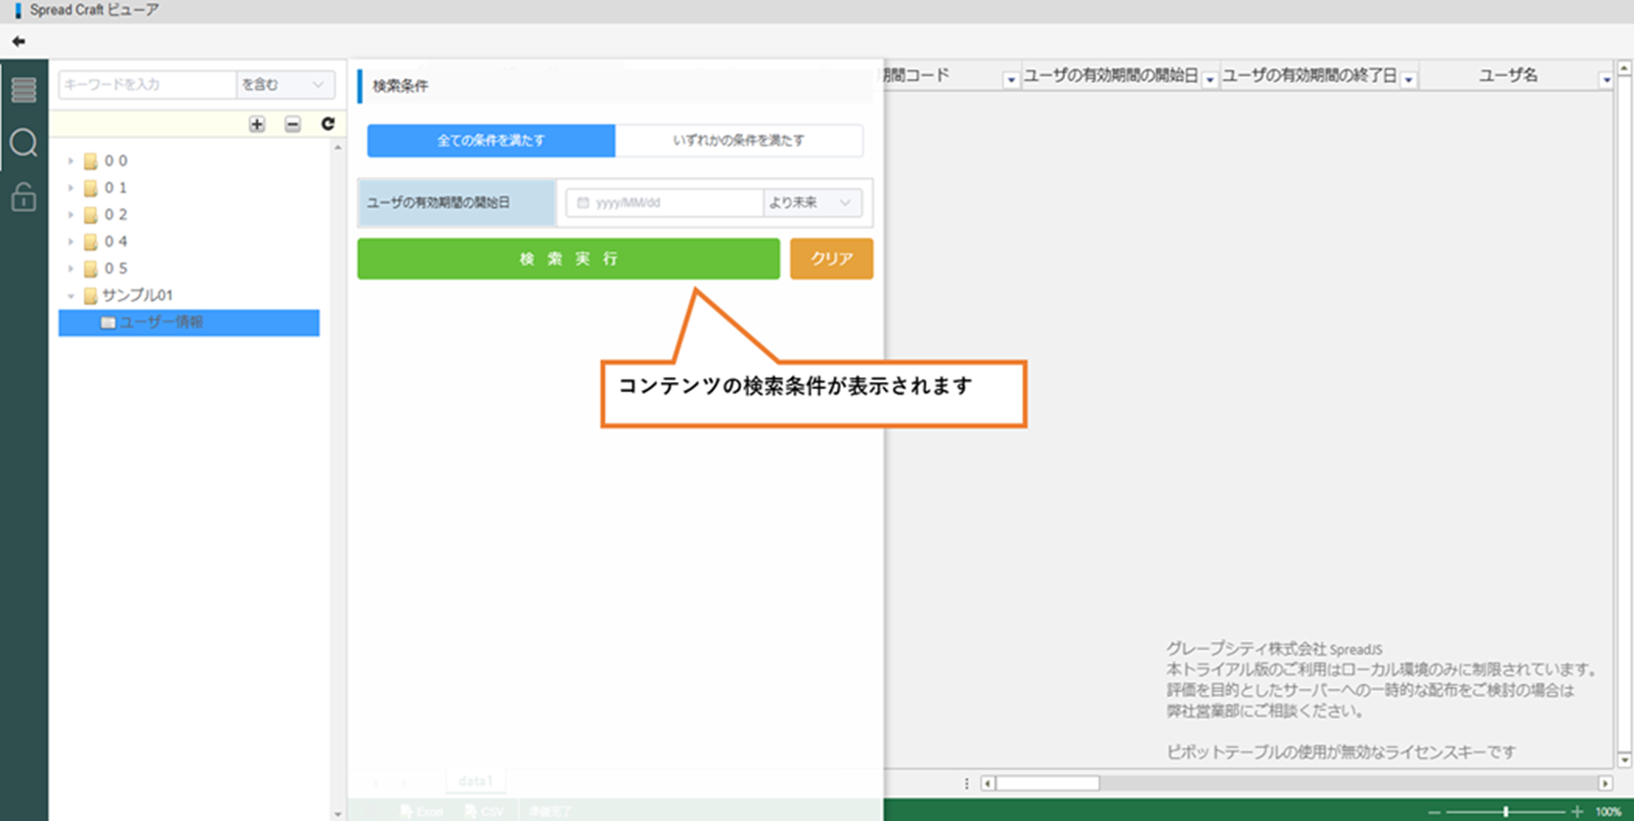Screen dimensions: 1634x821
Task: Select いずれかの条件を満たす option
Action: pos(738,141)
